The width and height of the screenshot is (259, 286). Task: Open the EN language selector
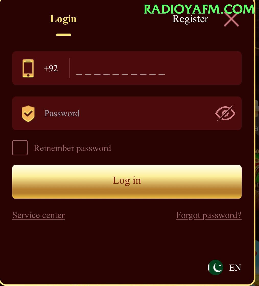click(x=235, y=268)
